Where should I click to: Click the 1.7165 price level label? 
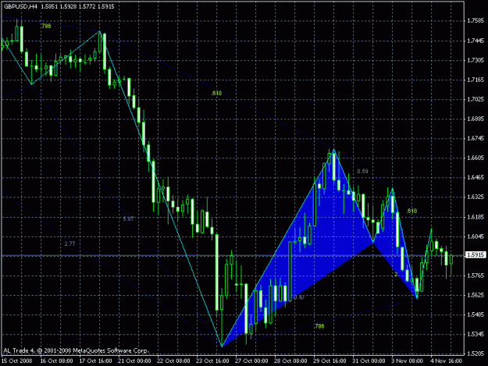pyautogui.click(x=476, y=80)
